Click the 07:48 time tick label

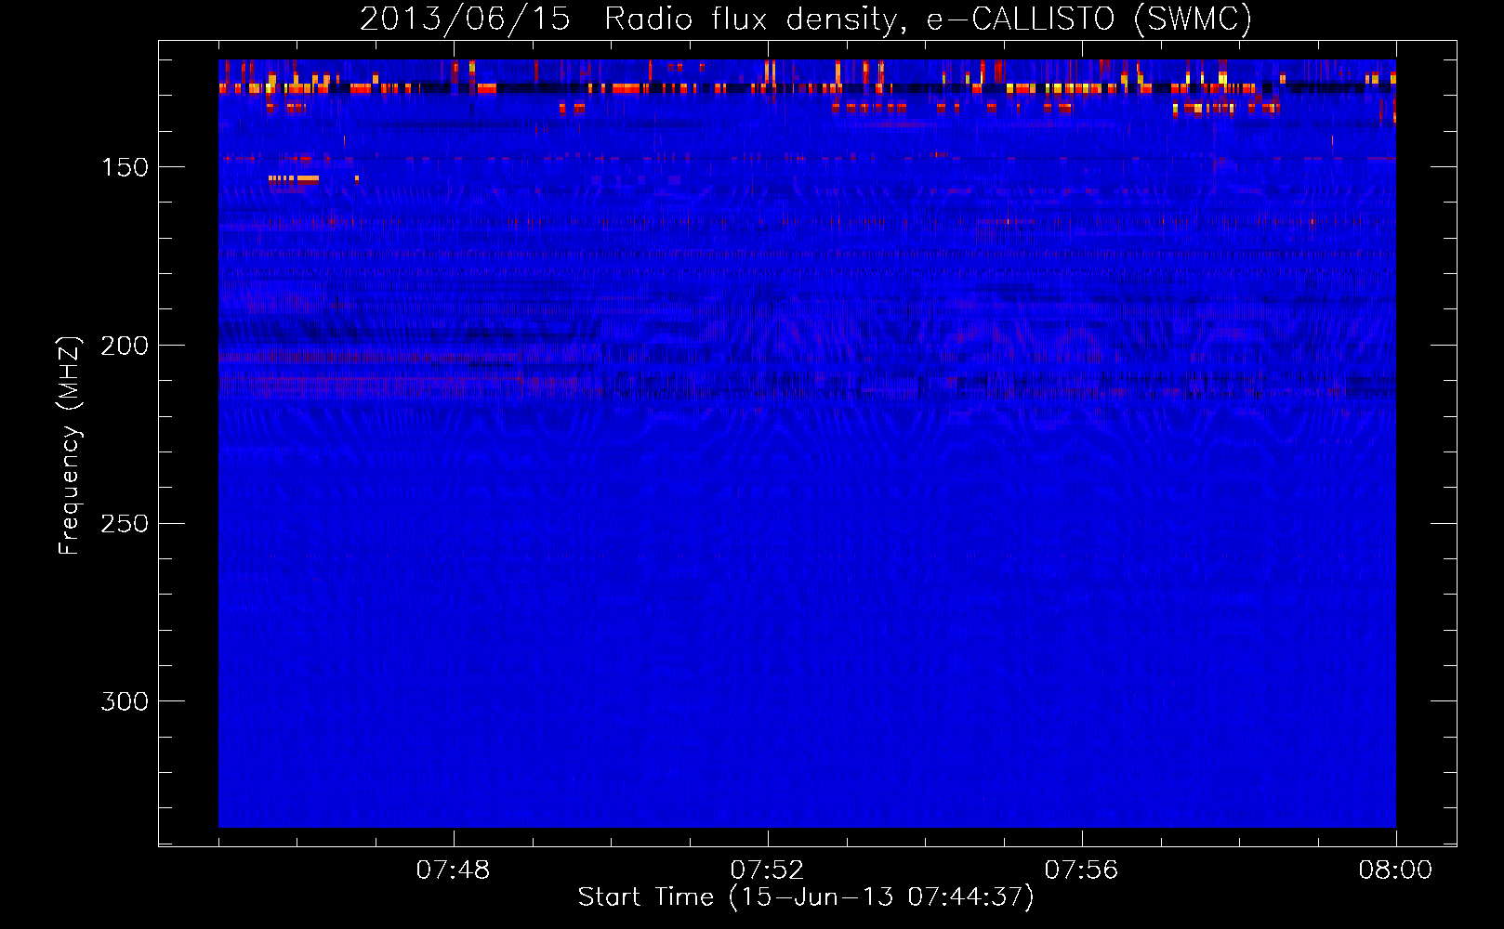(x=454, y=870)
